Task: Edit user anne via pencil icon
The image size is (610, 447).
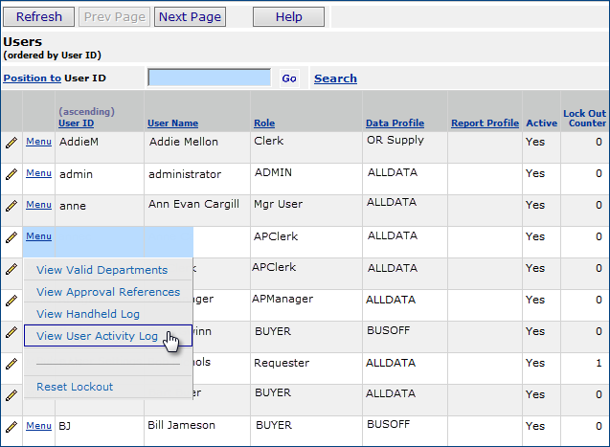Action: tap(11, 205)
